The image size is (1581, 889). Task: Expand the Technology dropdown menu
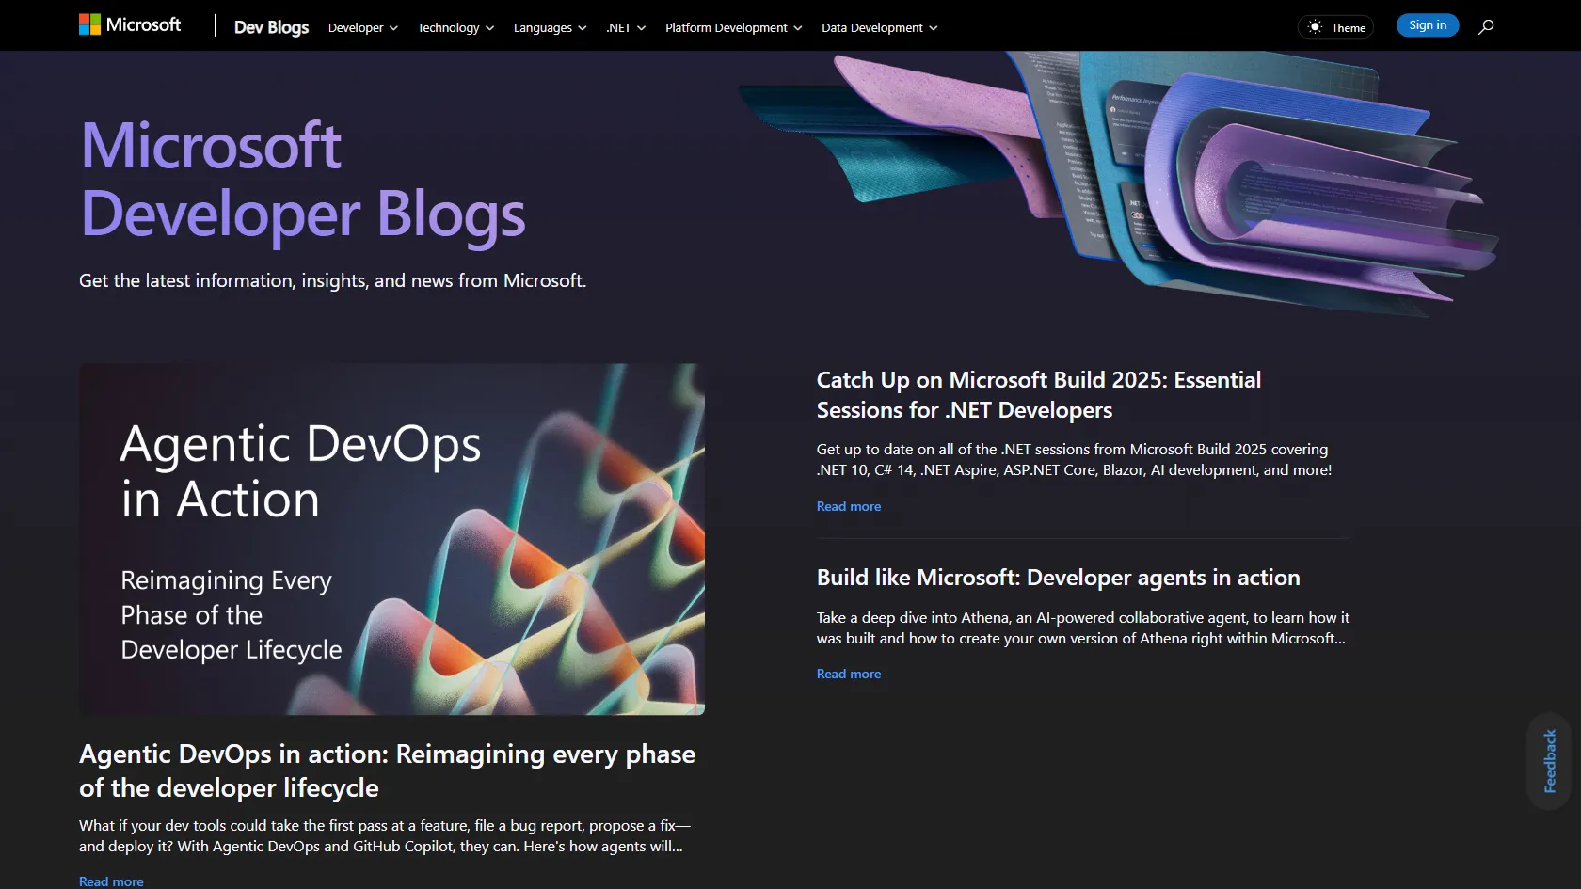[455, 27]
